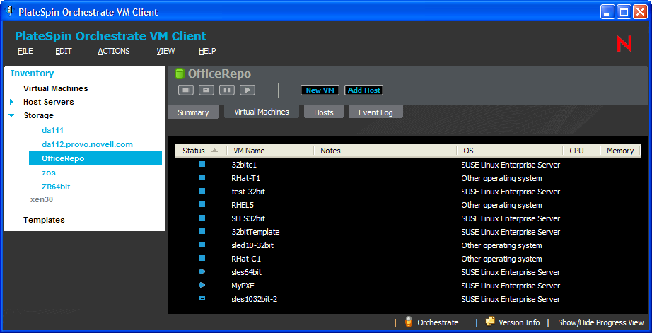Click the Start VM play icon

248,90
